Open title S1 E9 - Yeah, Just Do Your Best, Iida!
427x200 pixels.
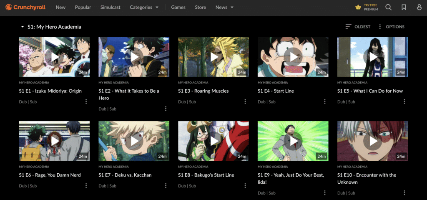pos(291,178)
